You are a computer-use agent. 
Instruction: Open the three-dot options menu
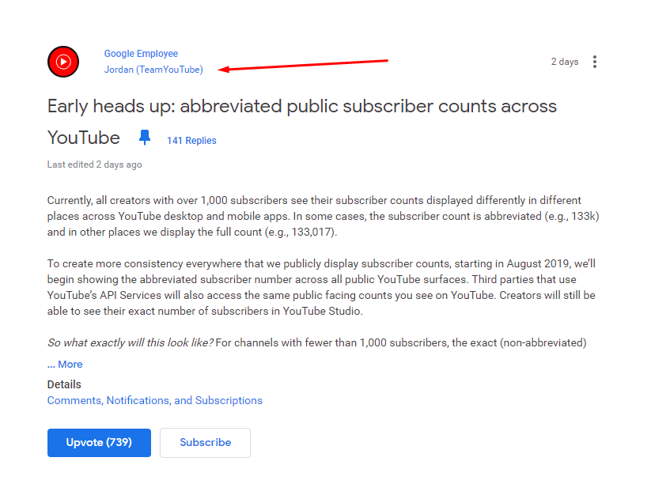coord(595,62)
